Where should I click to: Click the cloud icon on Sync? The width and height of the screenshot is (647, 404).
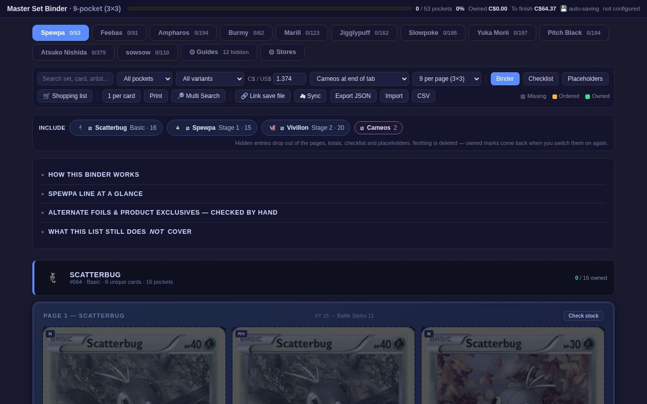[303, 96]
